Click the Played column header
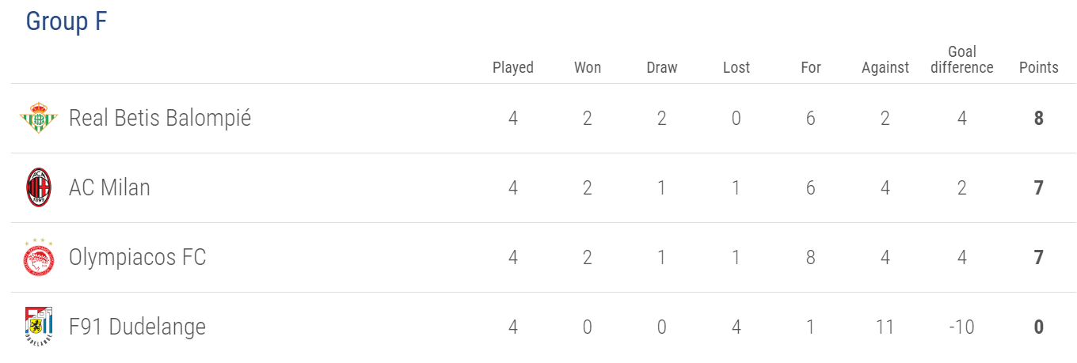This screenshot has height=363, width=1077. [x=513, y=67]
